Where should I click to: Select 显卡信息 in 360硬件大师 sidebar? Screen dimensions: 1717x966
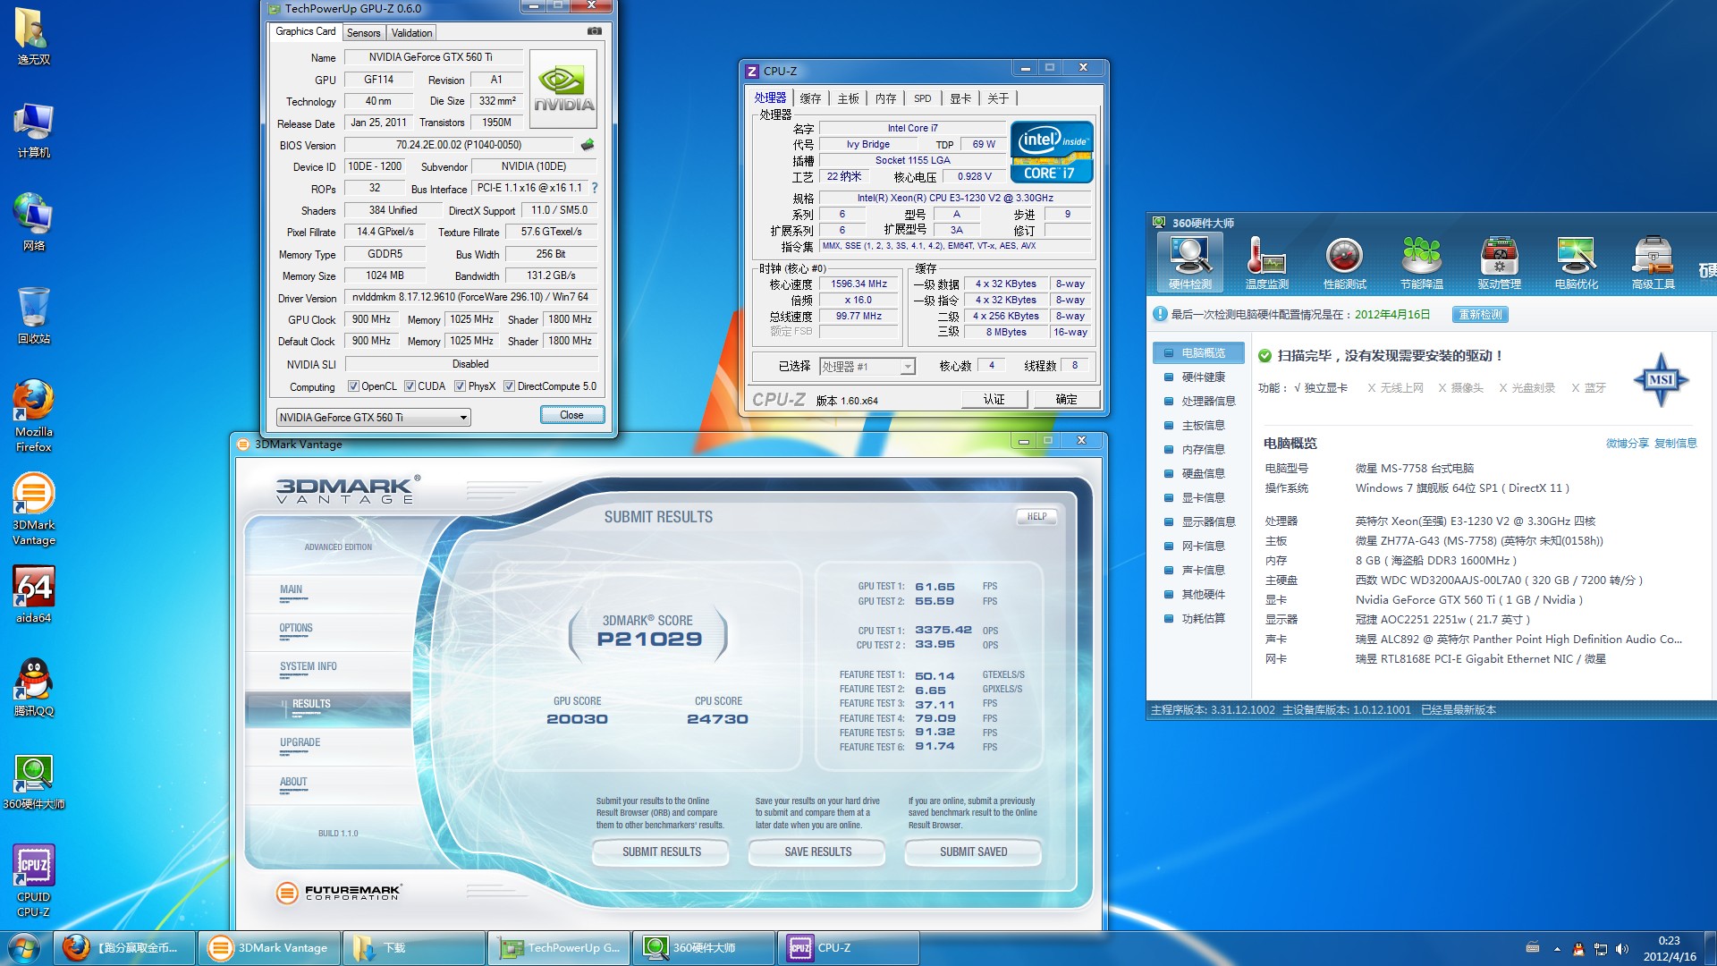1198,498
